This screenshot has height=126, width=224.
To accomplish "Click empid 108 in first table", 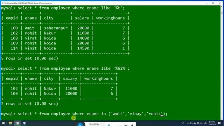I will 14,38.
